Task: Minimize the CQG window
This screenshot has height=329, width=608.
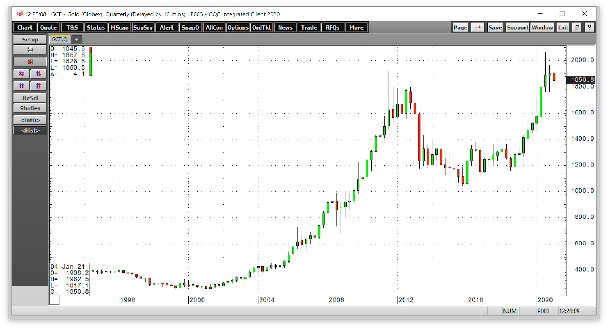Action: (540, 14)
